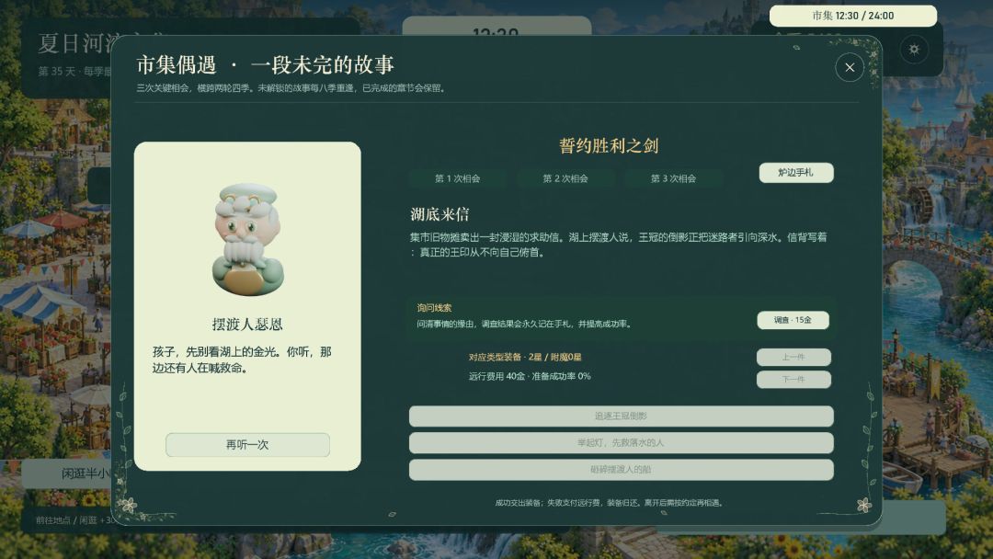This screenshot has width=993, height=559.
Task: Select next equipment with 下一件
Action: pyautogui.click(x=793, y=379)
